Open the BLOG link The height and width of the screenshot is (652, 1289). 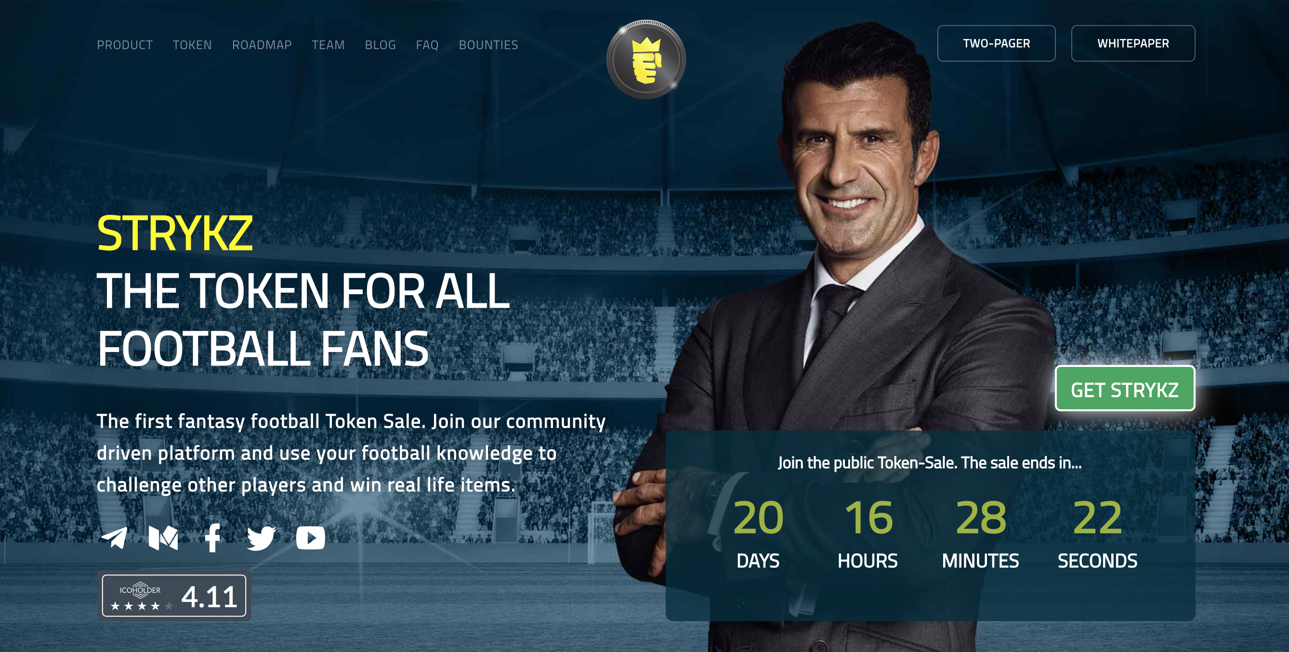click(381, 45)
